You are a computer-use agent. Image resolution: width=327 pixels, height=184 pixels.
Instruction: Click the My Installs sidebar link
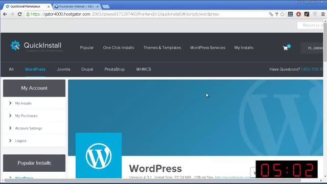pyautogui.click(x=23, y=103)
